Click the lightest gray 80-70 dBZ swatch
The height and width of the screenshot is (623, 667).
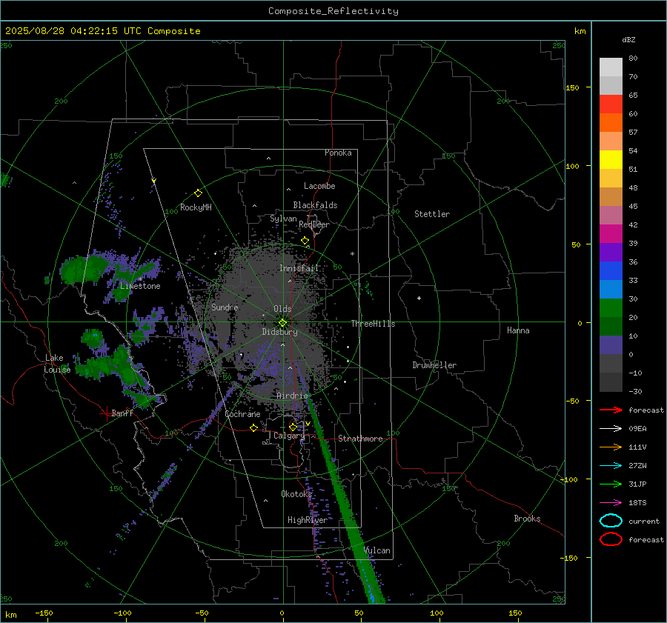(611, 67)
